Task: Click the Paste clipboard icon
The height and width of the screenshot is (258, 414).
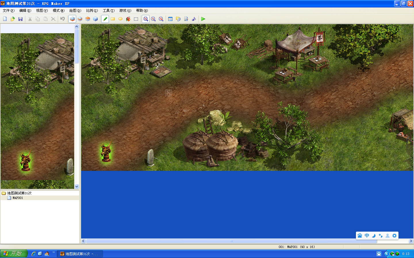Action: point(45,19)
